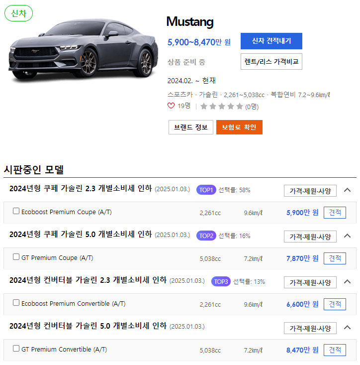Click the 선택률: 58% text

(234, 190)
